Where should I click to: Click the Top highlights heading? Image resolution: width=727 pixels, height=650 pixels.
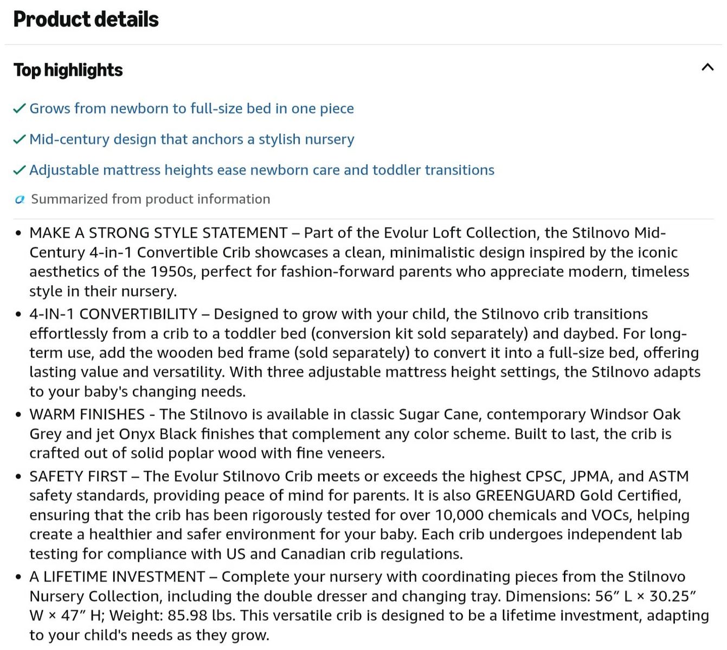[68, 70]
